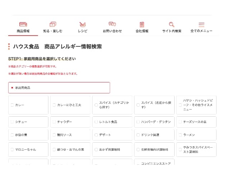The image size is (228, 174).
Task: Click the 知る・楽しむ icon
Action: 53,24
